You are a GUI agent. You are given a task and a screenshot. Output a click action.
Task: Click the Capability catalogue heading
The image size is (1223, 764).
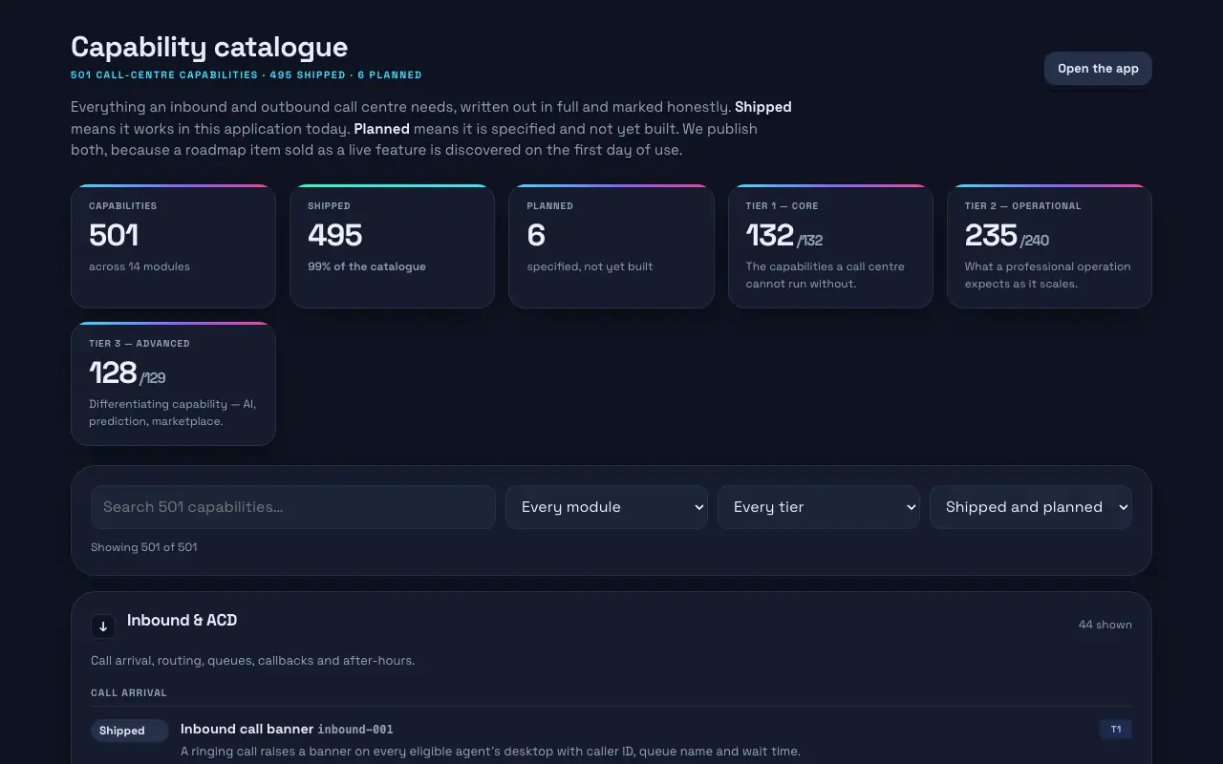[x=209, y=47]
